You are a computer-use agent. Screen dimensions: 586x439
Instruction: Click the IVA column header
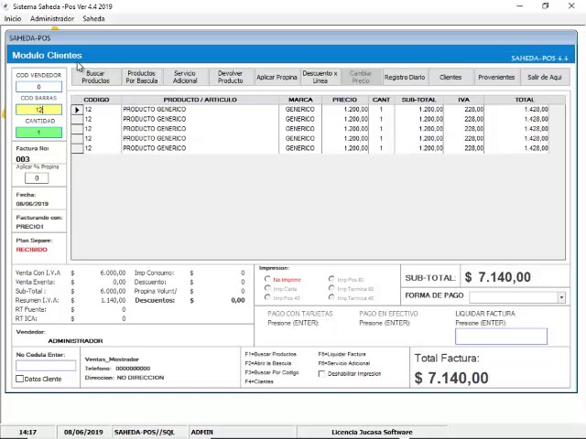(x=463, y=100)
